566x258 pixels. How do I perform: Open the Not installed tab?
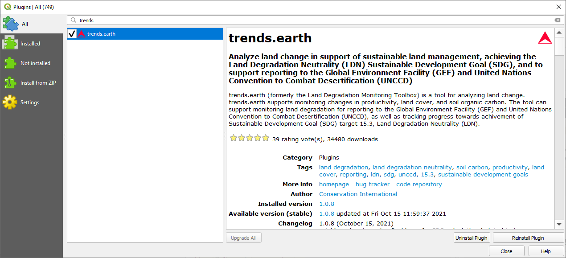[35, 63]
